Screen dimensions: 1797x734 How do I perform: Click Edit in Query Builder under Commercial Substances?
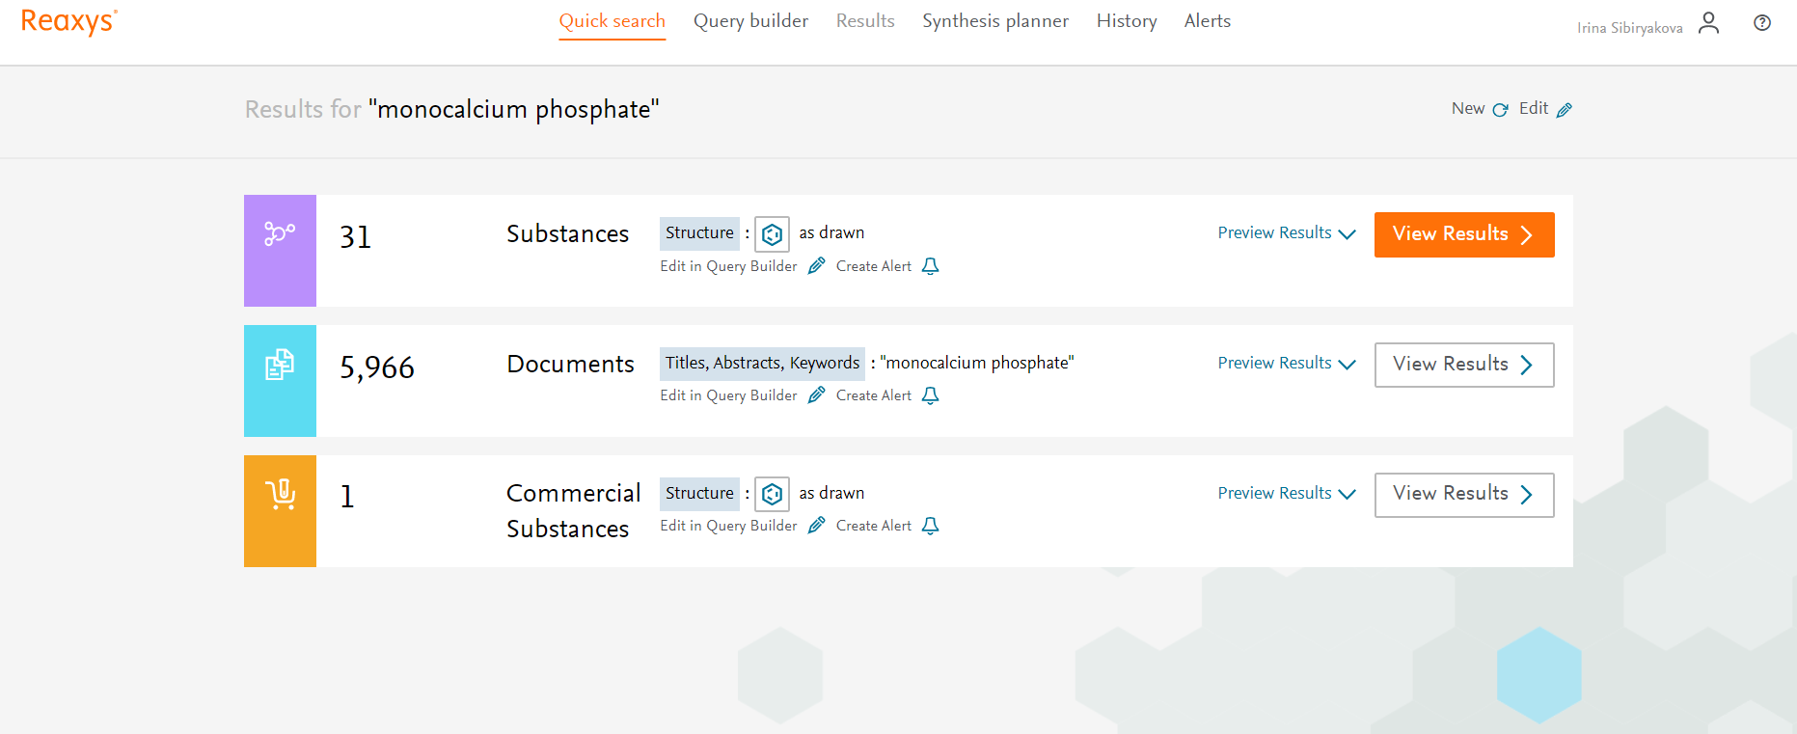[x=728, y=526]
